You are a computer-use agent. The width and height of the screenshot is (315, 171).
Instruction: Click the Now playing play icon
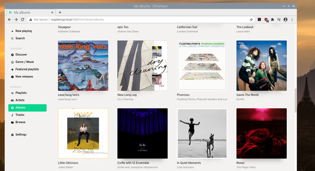pos(12,31)
